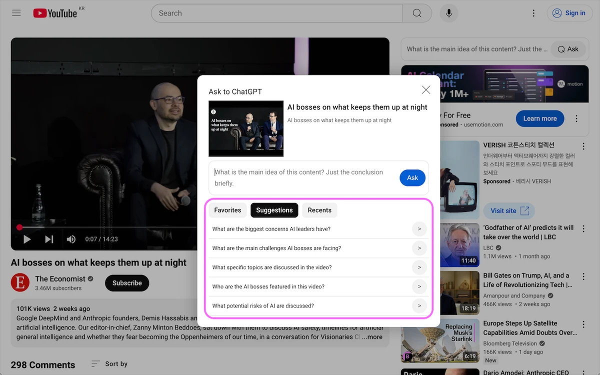Click arrow for 'main challenges AI bosses' suggestion
This screenshot has width=600, height=375.
(x=419, y=248)
